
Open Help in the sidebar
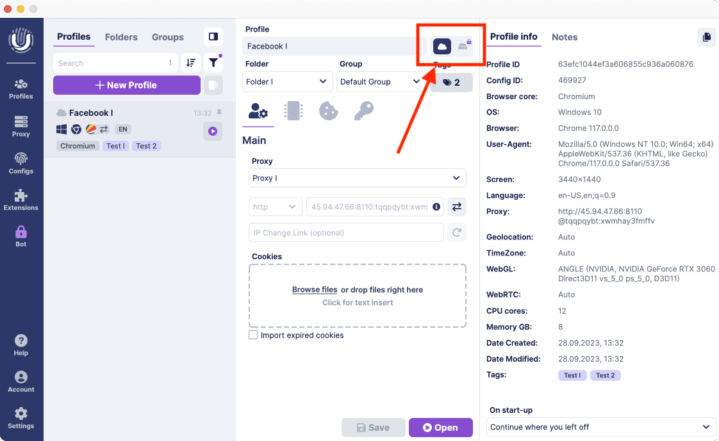tap(21, 345)
